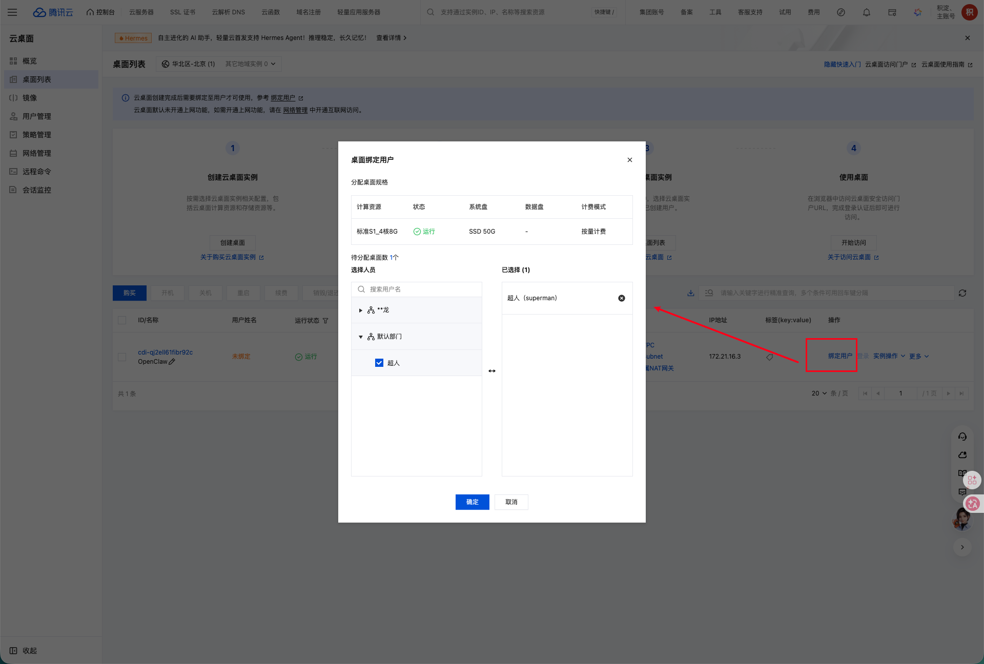
Task: Click the edit pencil next to OpenClaw
Action: point(172,362)
